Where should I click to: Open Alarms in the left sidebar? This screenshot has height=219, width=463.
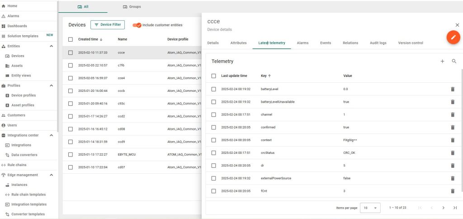pos(13,16)
